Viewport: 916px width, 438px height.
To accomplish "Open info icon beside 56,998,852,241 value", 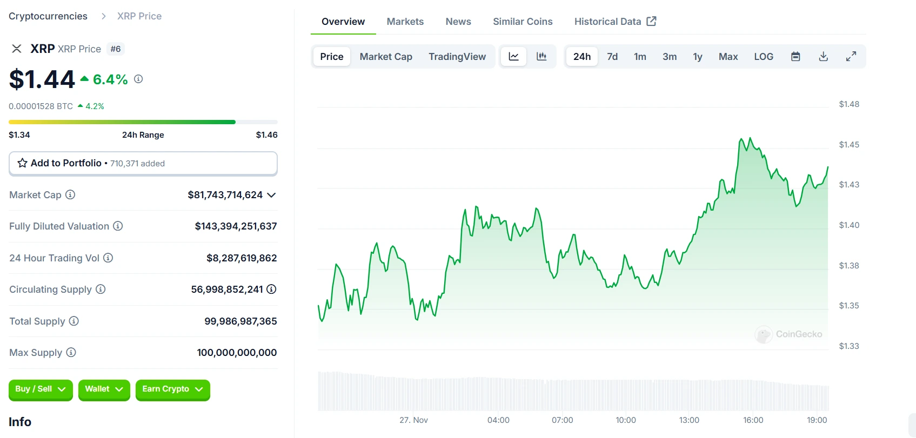I will pos(271,289).
